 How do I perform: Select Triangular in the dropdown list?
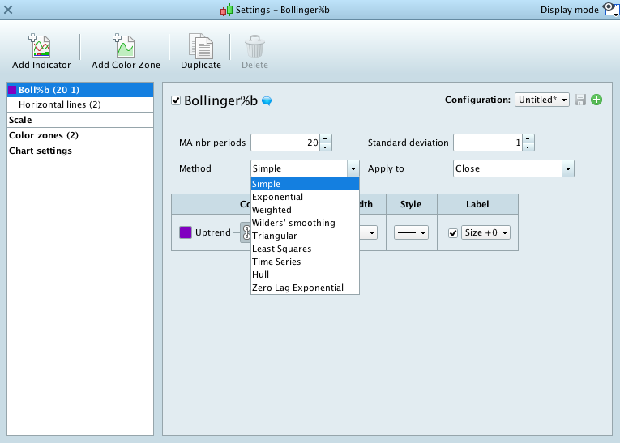click(x=305, y=236)
